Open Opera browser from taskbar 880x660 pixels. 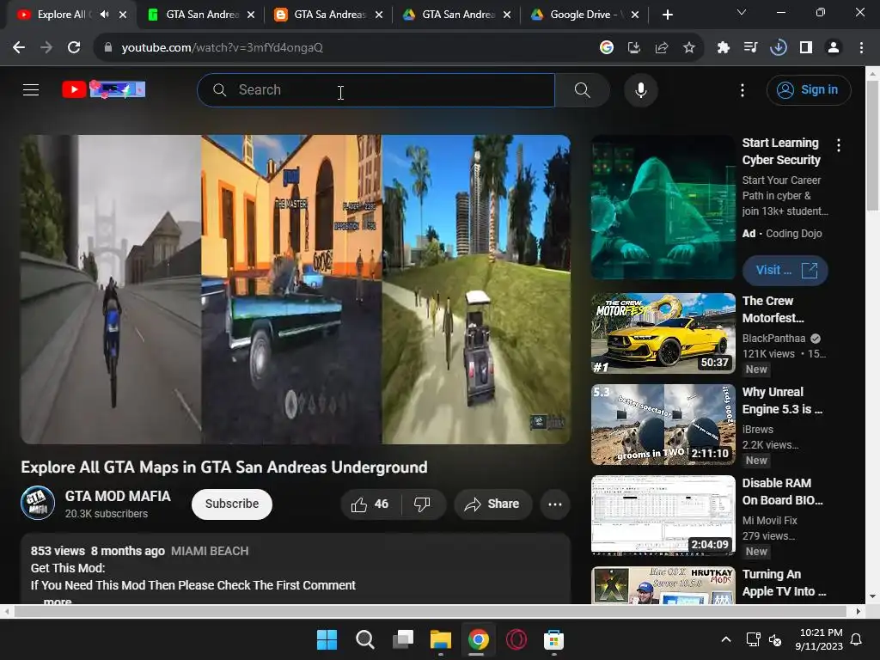point(516,639)
